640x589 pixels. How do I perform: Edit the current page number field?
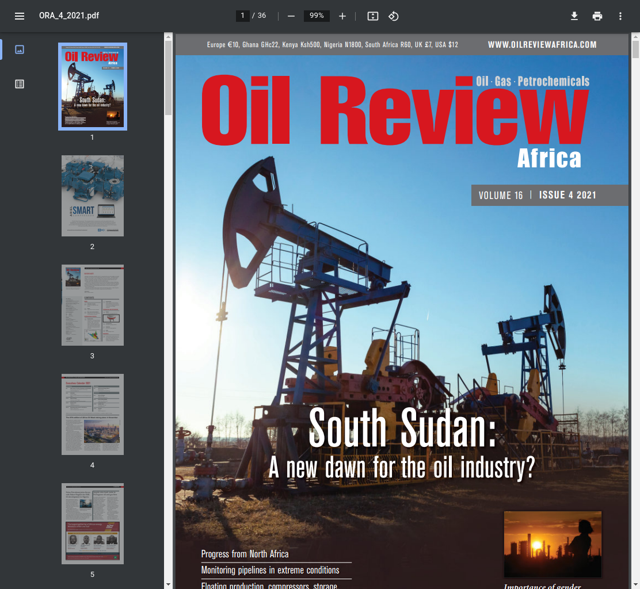pos(242,16)
